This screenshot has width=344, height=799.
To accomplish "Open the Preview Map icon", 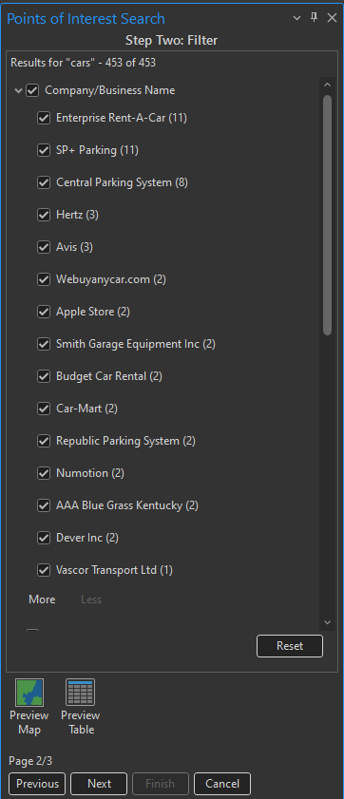I will click(29, 692).
